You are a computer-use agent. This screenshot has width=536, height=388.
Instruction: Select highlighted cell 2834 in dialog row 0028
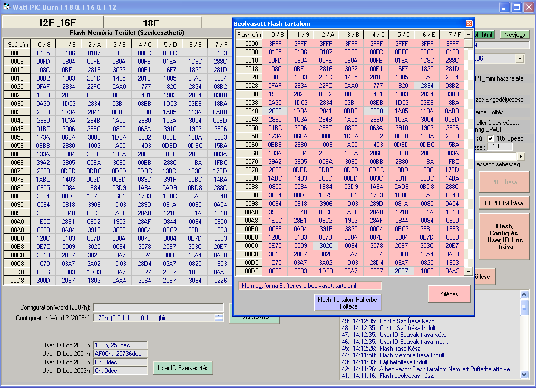[427, 86]
